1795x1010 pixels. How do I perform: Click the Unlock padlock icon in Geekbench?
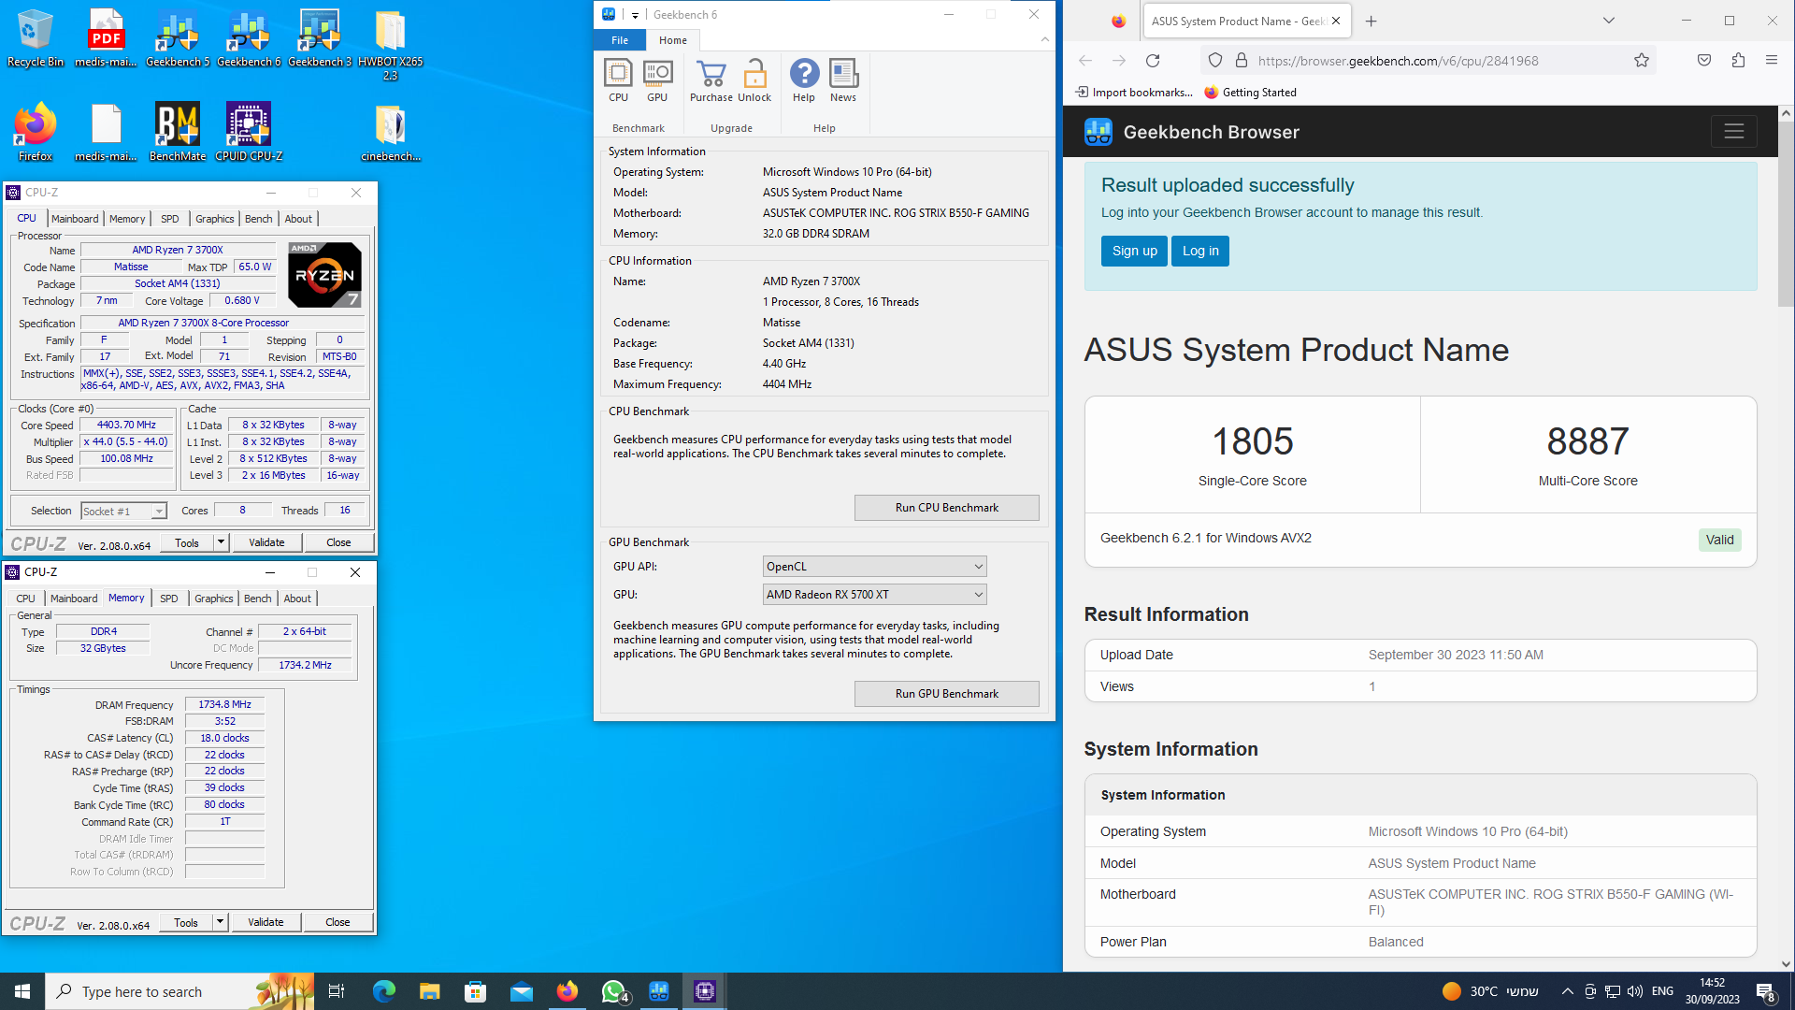754,80
